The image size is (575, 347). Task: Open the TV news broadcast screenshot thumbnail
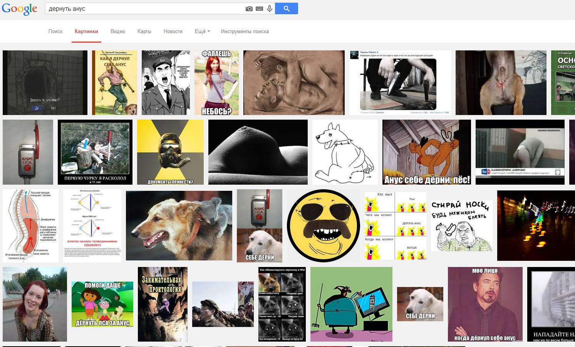click(520, 152)
